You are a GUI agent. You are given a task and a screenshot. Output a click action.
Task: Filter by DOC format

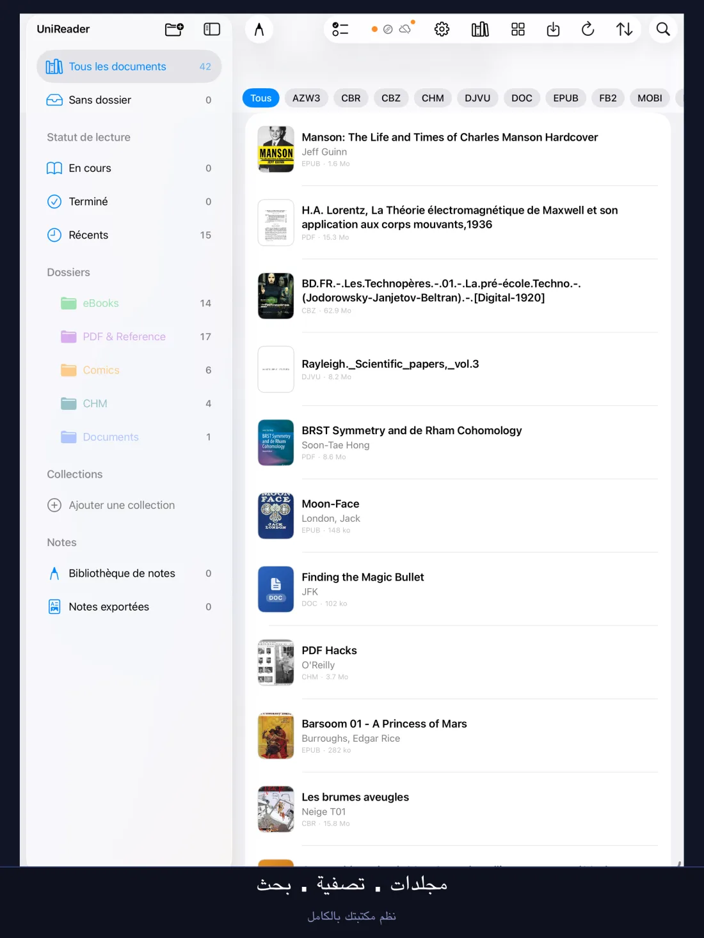[x=522, y=98]
